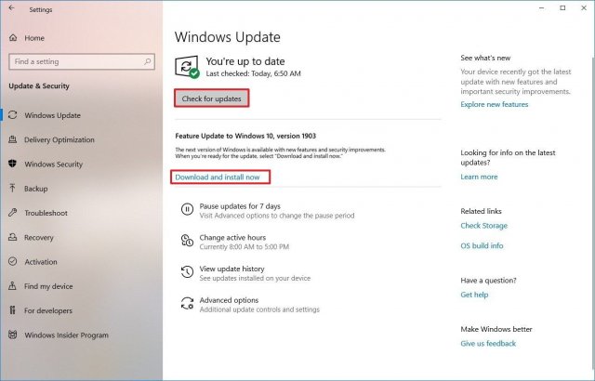Click the Find a setting search box
595x381 pixels.
(82, 61)
